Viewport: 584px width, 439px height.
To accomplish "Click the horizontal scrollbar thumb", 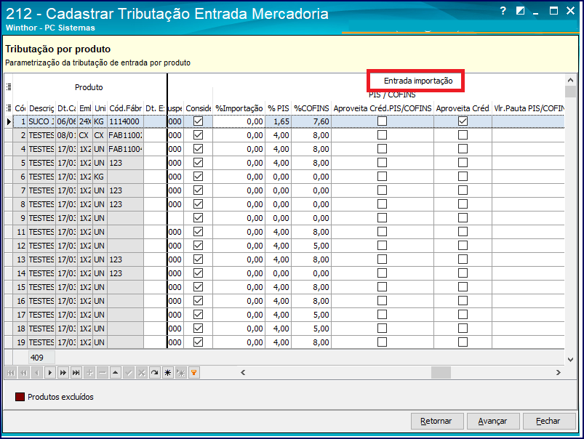I will 441,372.
